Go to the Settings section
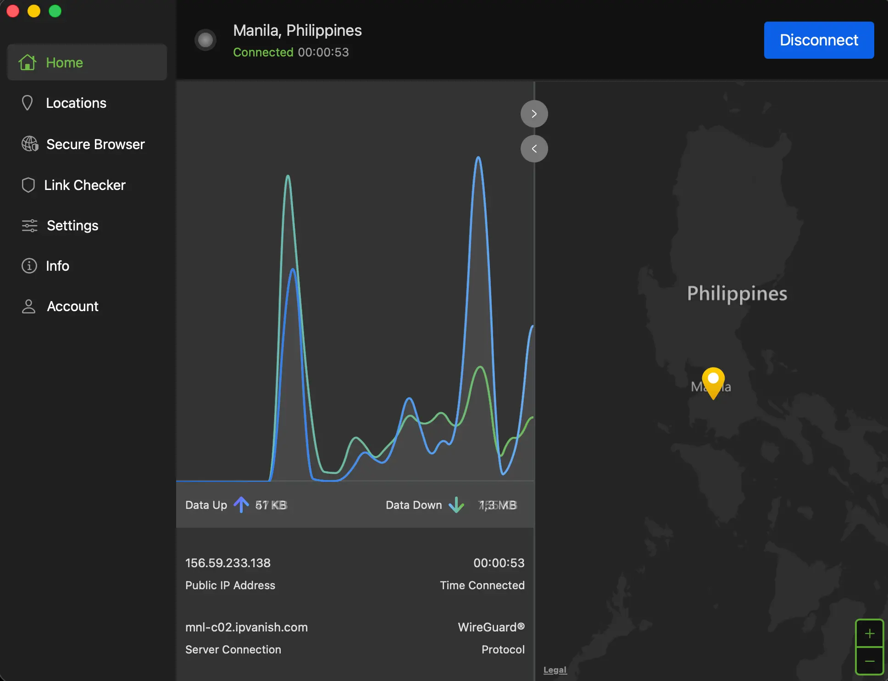 72,225
